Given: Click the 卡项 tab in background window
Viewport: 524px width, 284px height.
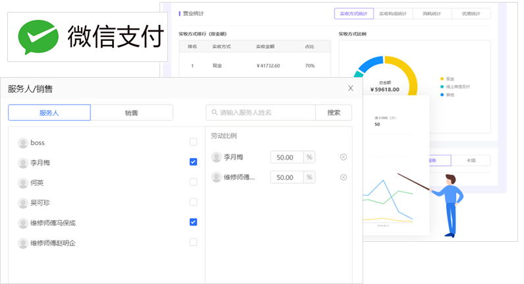Looking at the screenshot, I should [471, 160].
